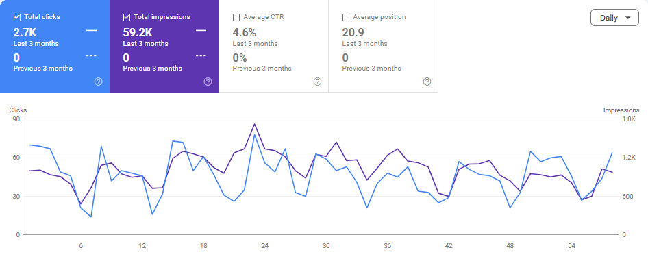This screenshot has height=272, width=648.
Task: Click the 1.2K impressions axis tick
Action: 630,158
